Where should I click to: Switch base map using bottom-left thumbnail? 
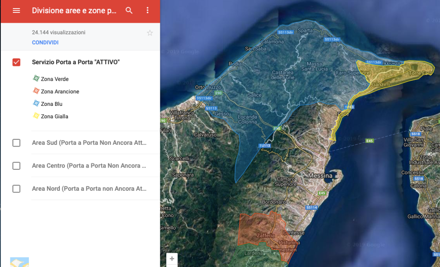click(19, 262)
